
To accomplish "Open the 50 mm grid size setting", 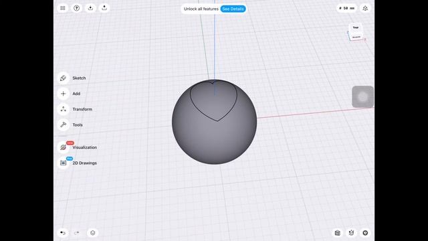I will 346,9.
